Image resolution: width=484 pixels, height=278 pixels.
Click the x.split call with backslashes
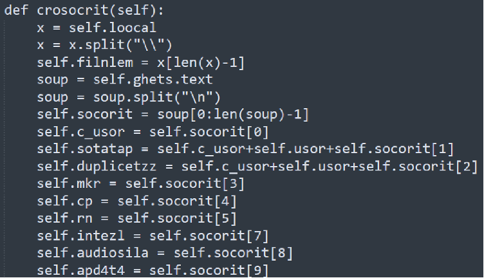pos(121,45)
